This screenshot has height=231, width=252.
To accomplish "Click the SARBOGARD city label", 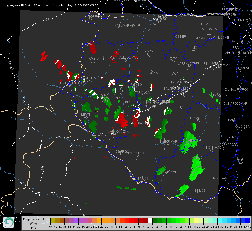I will click(217, 95).
